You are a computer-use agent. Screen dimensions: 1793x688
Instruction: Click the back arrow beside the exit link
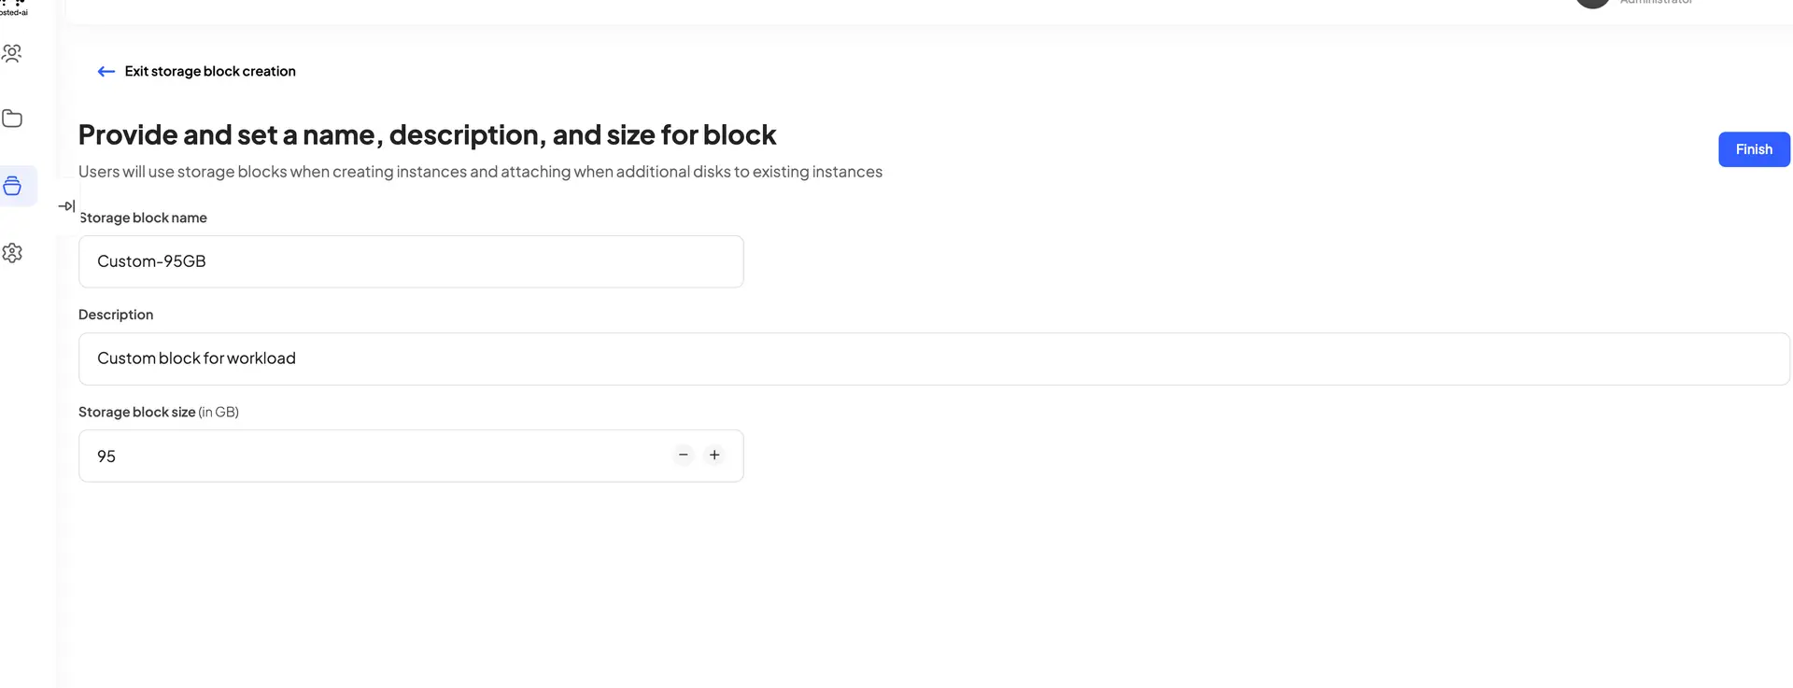[106, 71]
